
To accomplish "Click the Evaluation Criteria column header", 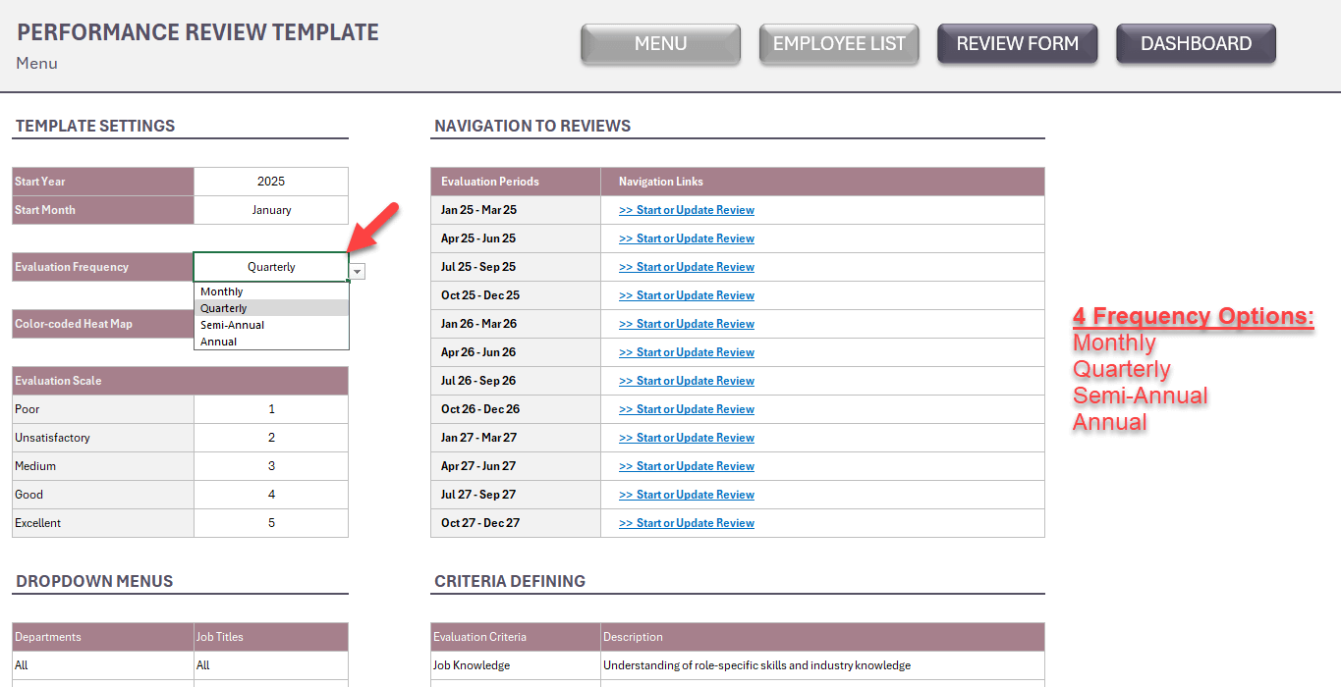I will click(x=516, y=637).
